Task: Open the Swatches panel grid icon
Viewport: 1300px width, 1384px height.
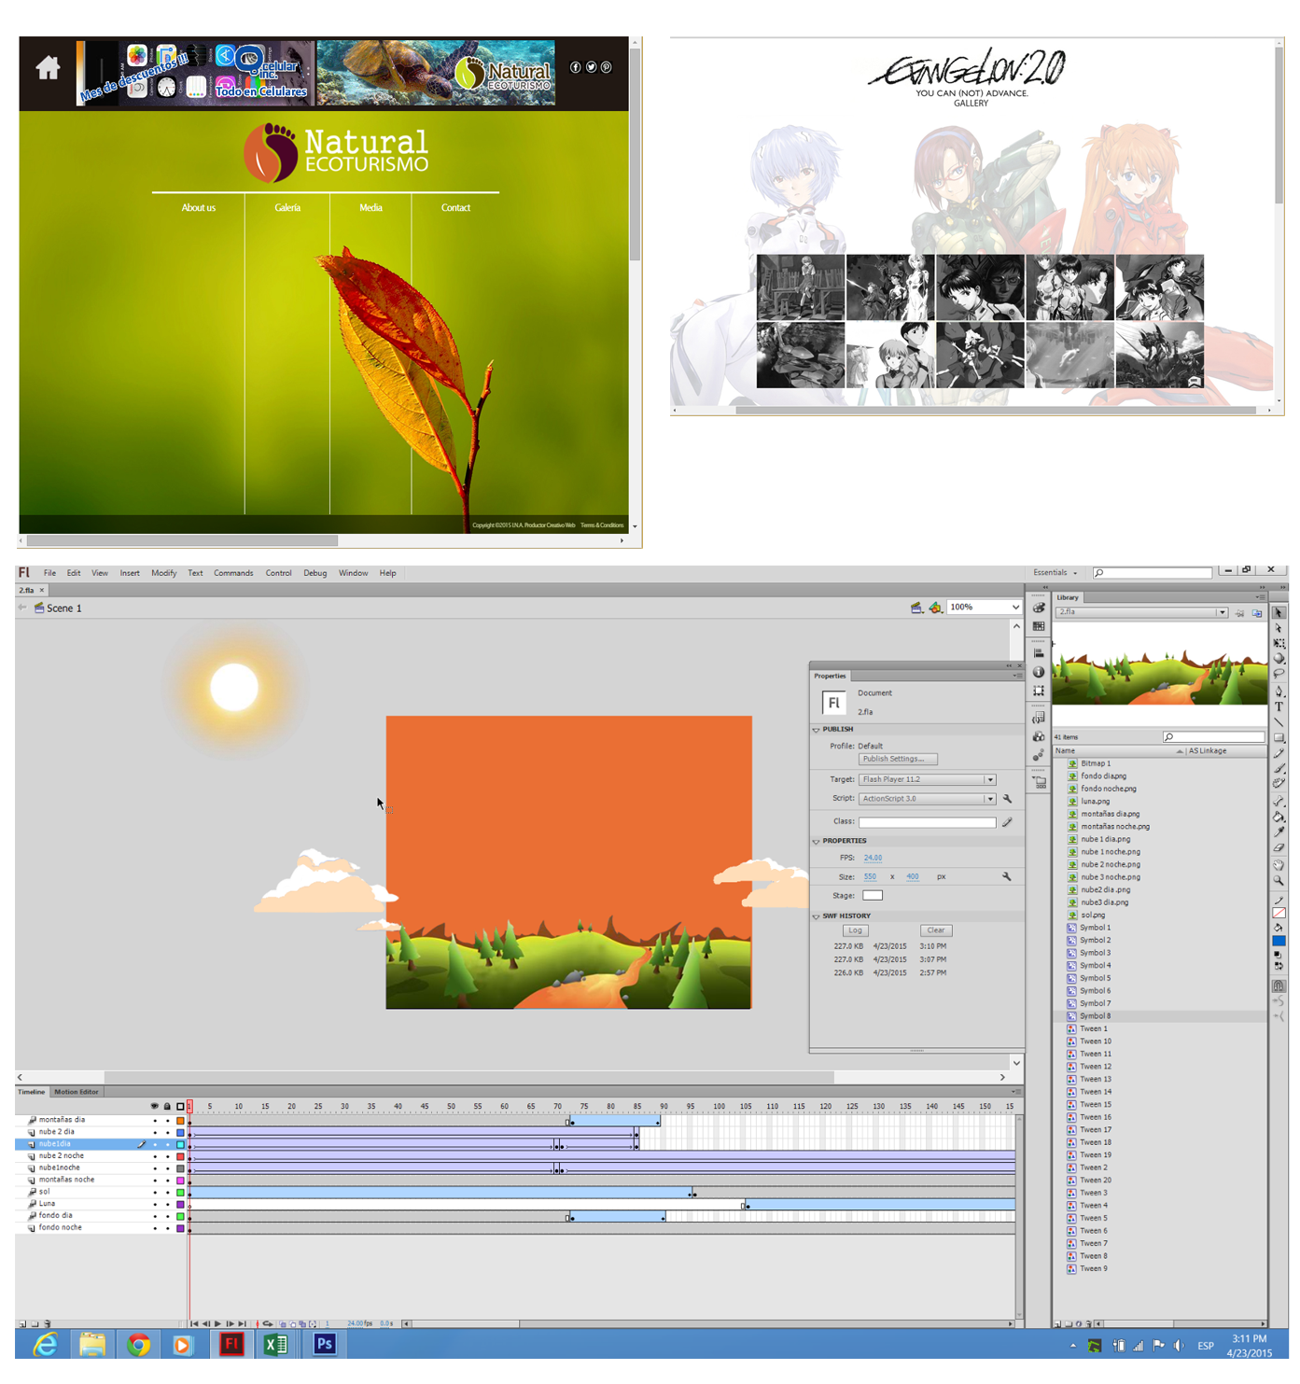Action: click(1039, 626)
